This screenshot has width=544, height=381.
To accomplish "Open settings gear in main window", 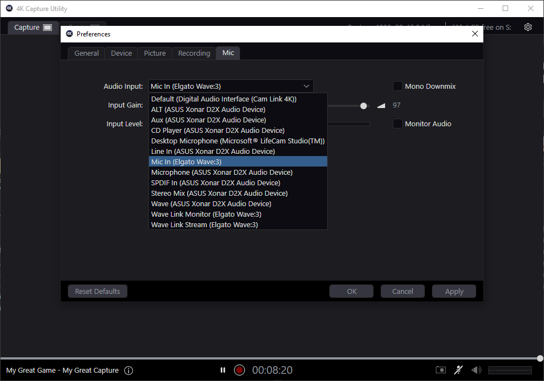I will (527, 27).
